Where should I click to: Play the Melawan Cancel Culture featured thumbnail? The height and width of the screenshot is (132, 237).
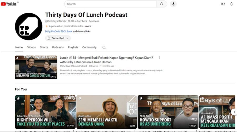point(36,67)
